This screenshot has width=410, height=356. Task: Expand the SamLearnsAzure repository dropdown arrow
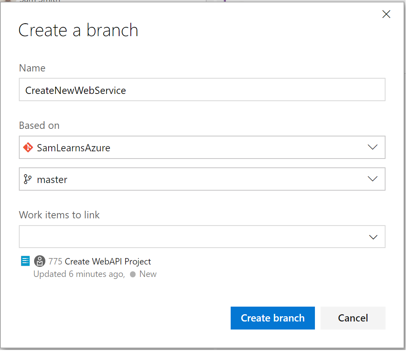372,147
